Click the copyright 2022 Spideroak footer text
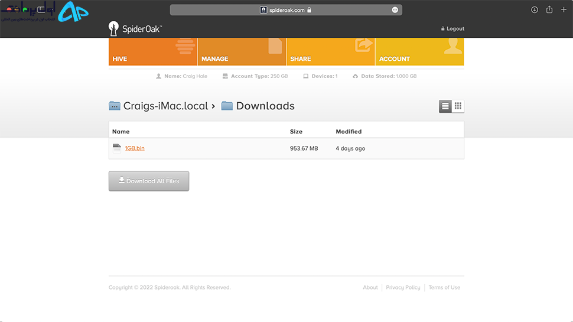 click(x=170, y=287)
